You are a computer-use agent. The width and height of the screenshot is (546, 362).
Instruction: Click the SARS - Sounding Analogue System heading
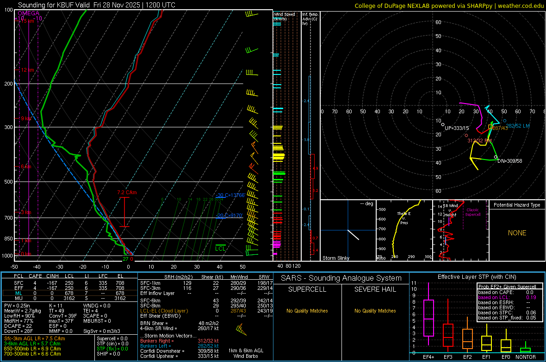pyautogui.click(x=341, y=278)
